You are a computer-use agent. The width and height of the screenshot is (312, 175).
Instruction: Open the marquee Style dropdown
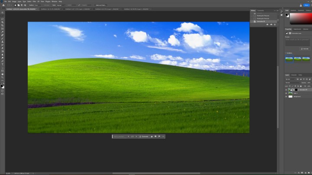tap(61, 5)
